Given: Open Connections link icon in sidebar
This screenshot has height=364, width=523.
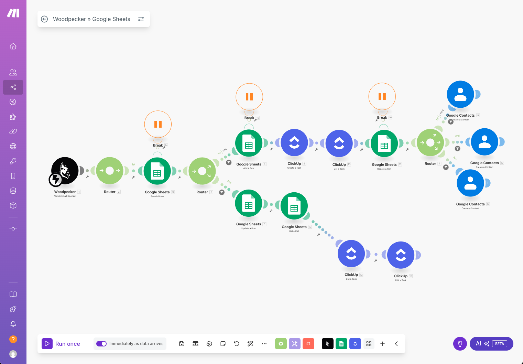Looking at the screenshot, I should click(13, 131).
